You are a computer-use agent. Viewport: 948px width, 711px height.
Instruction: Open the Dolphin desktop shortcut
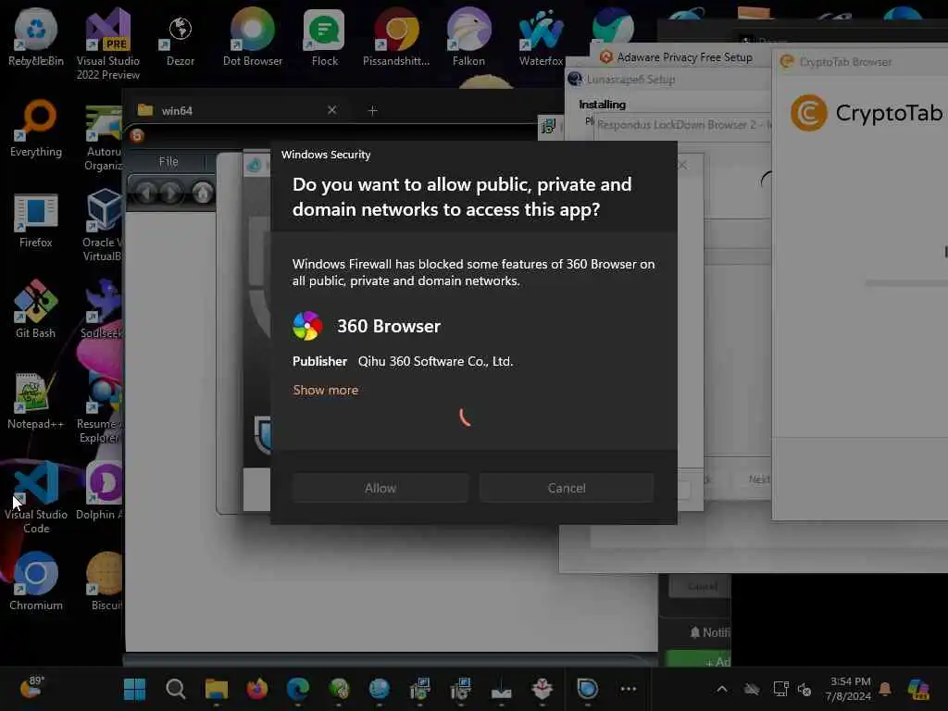[x=100, y=491]
